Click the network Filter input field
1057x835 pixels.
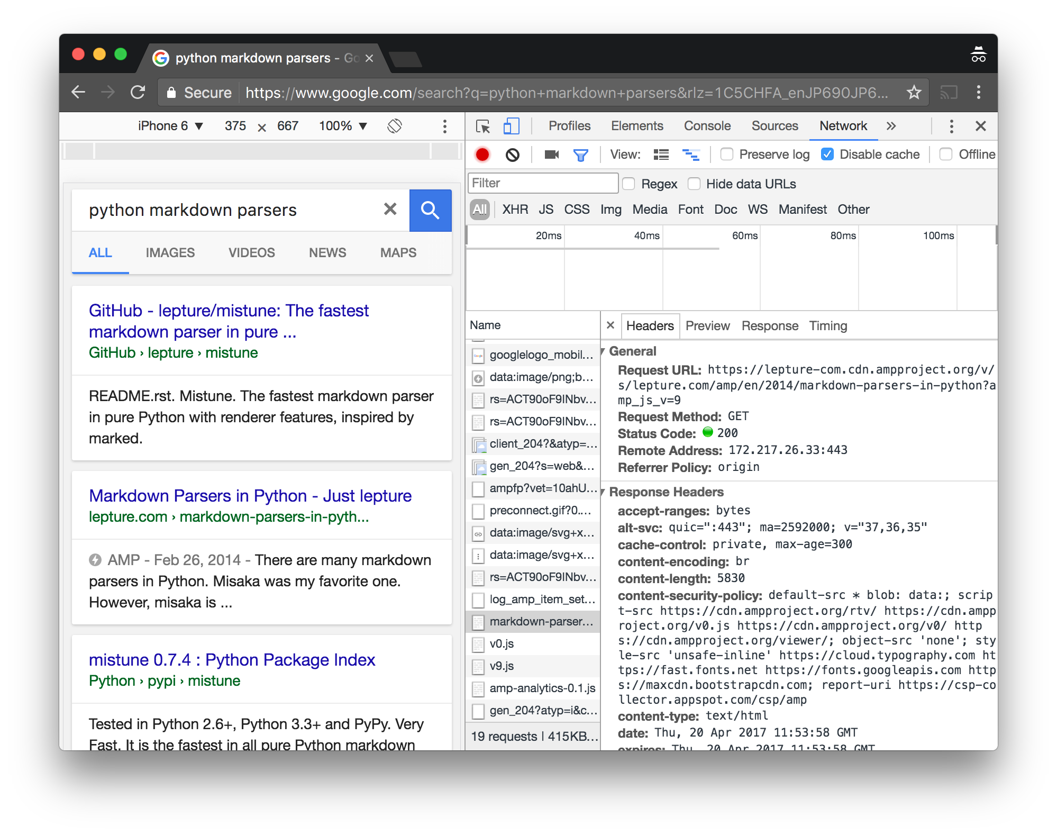pyautogui.click(x=543, y=183)
